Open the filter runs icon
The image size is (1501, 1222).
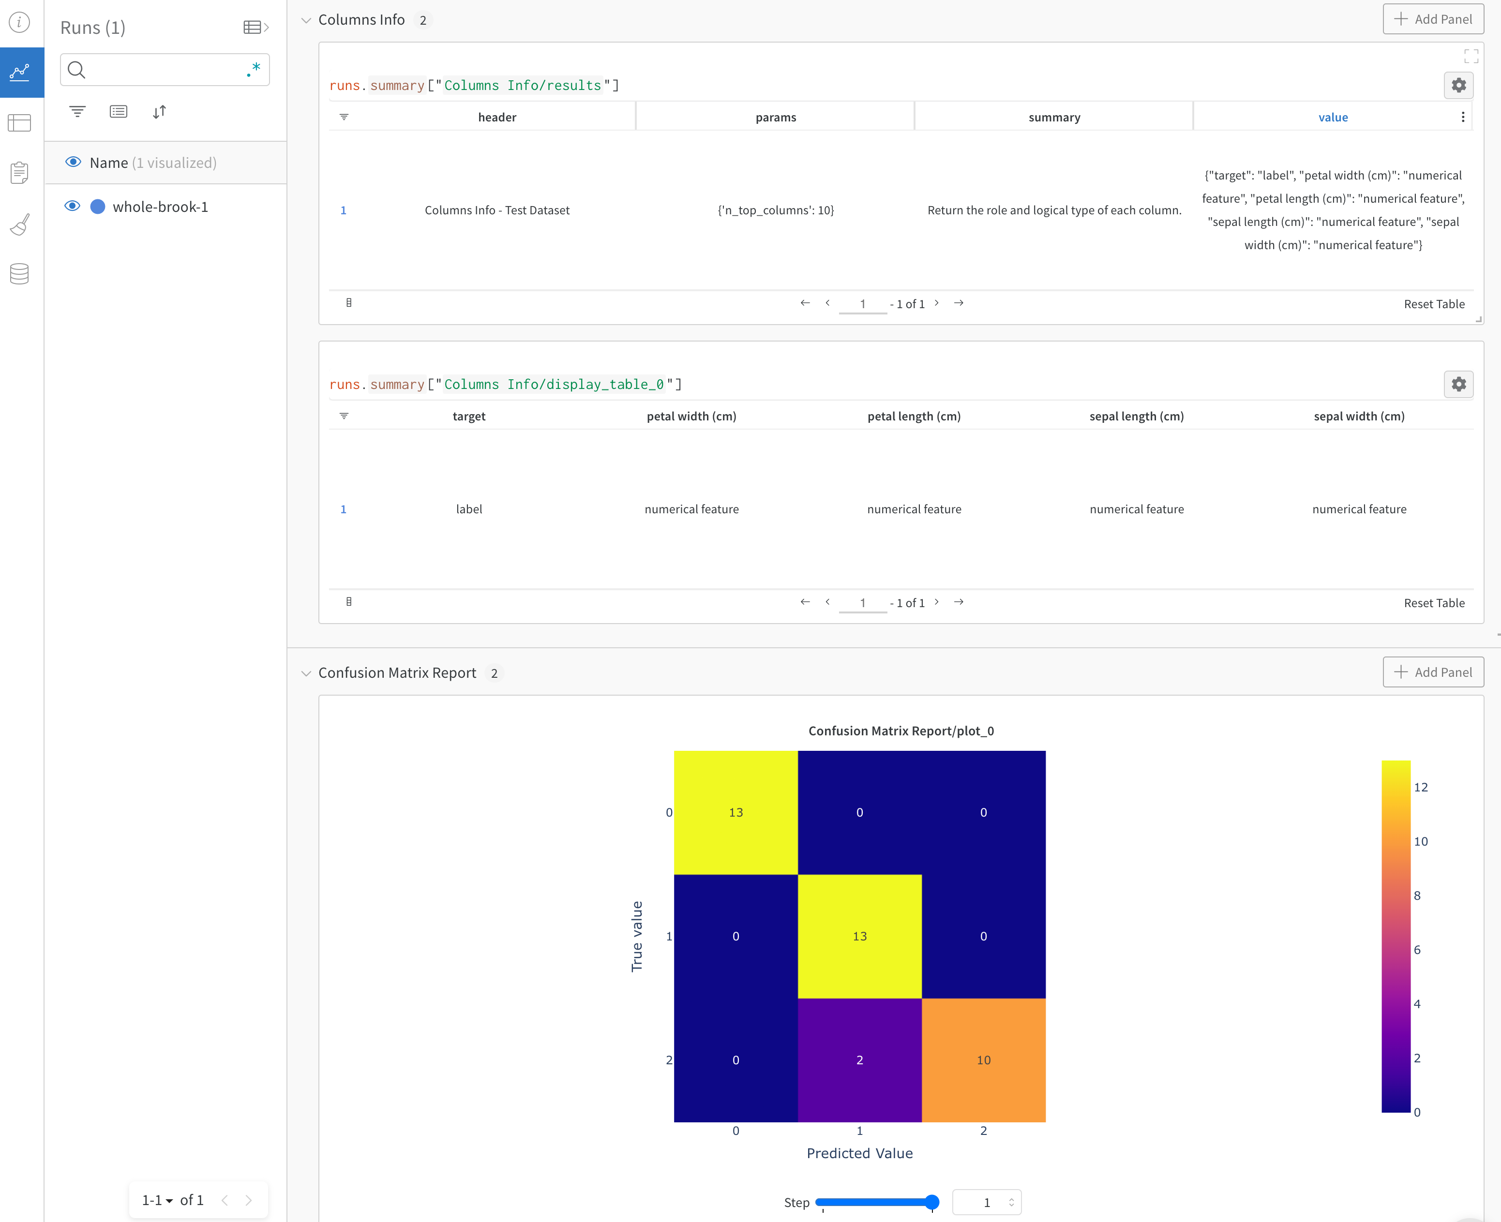coord(77,111)
